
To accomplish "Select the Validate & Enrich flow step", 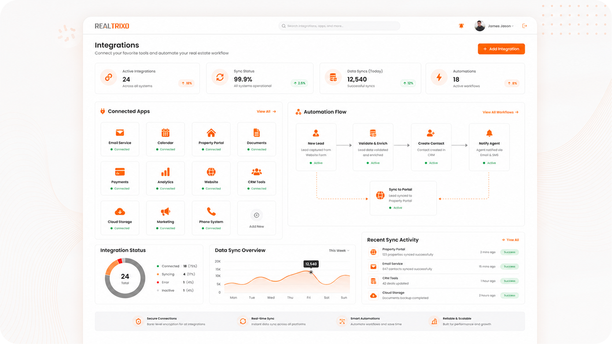I will 373,147.
